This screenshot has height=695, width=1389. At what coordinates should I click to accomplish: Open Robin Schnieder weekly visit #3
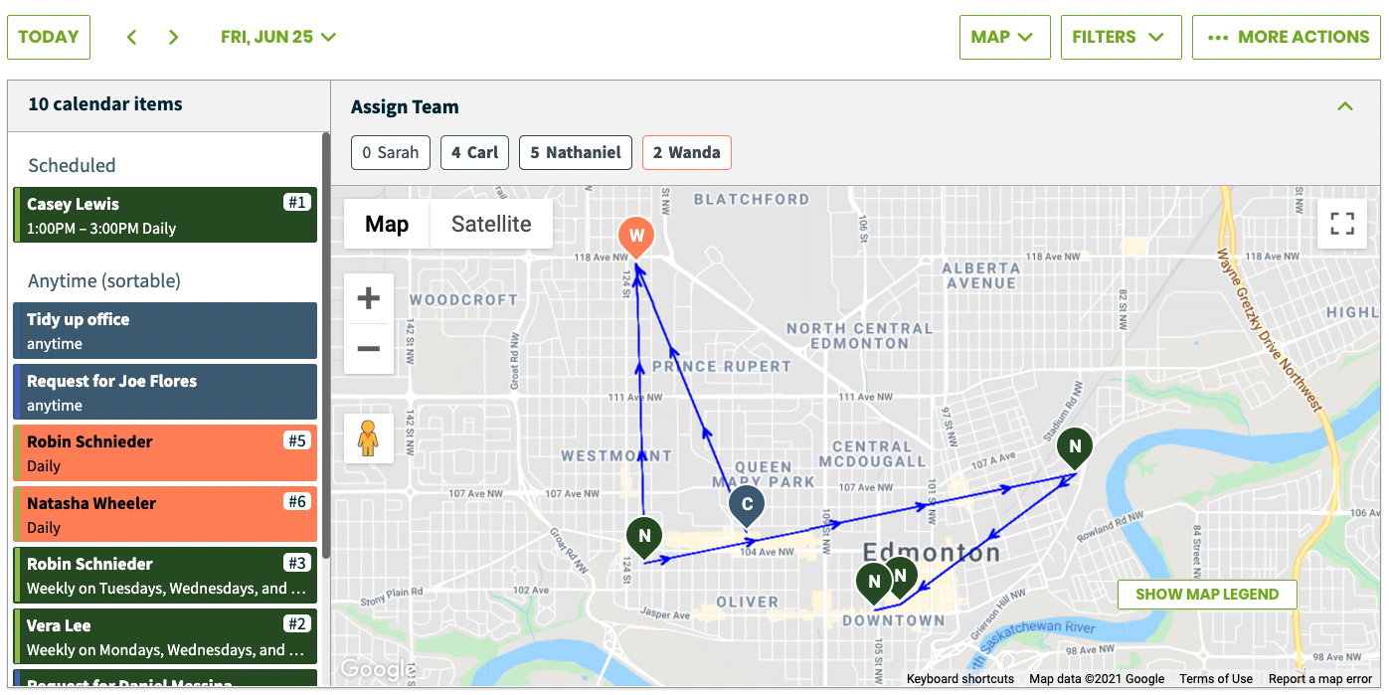tap(165, 576)
